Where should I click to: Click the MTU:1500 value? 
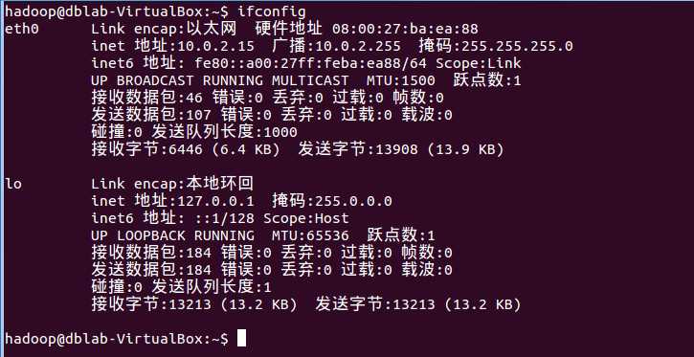(400, 80)
